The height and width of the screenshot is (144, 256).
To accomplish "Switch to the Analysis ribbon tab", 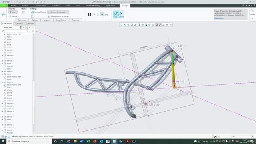I will pyautogui.click(x=25, y=6).
